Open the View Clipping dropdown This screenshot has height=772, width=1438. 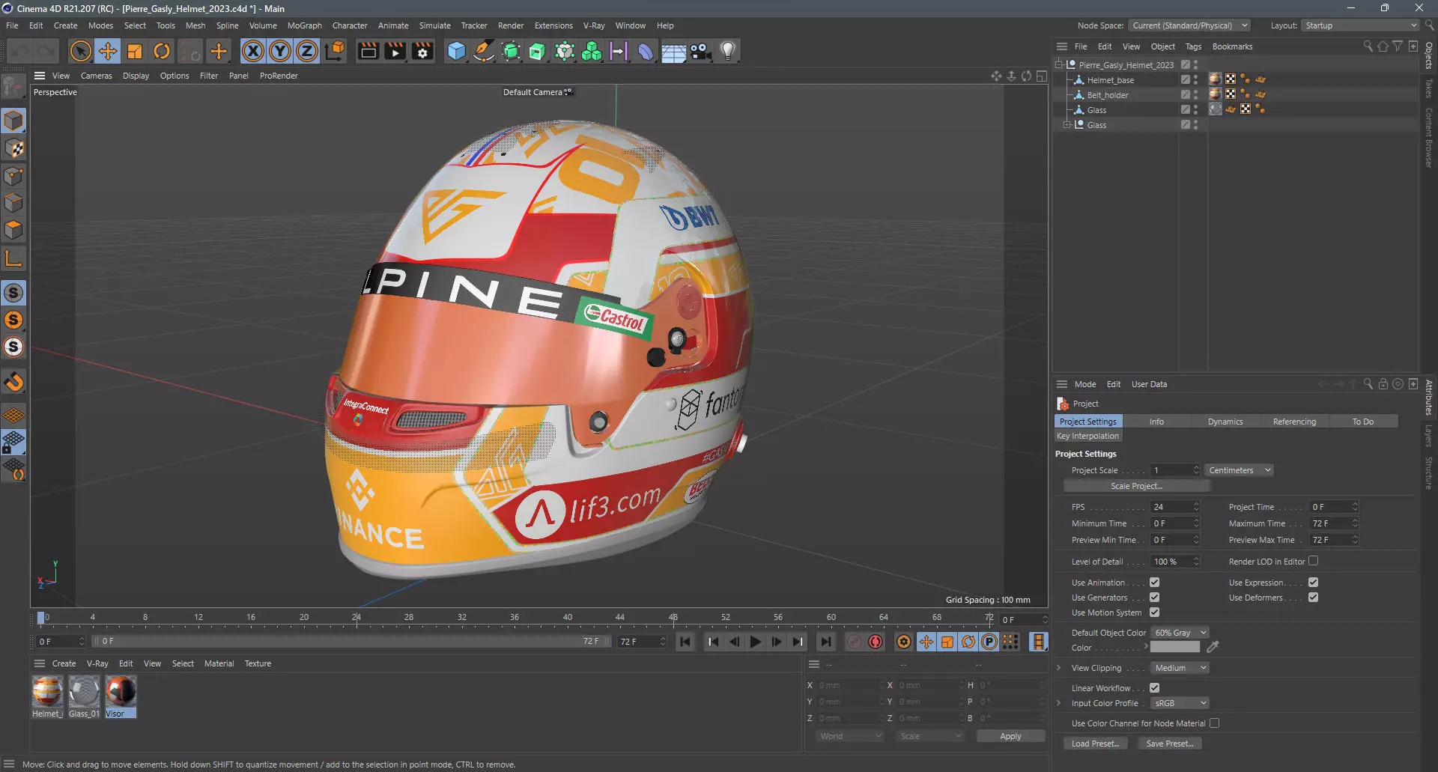1180,668
